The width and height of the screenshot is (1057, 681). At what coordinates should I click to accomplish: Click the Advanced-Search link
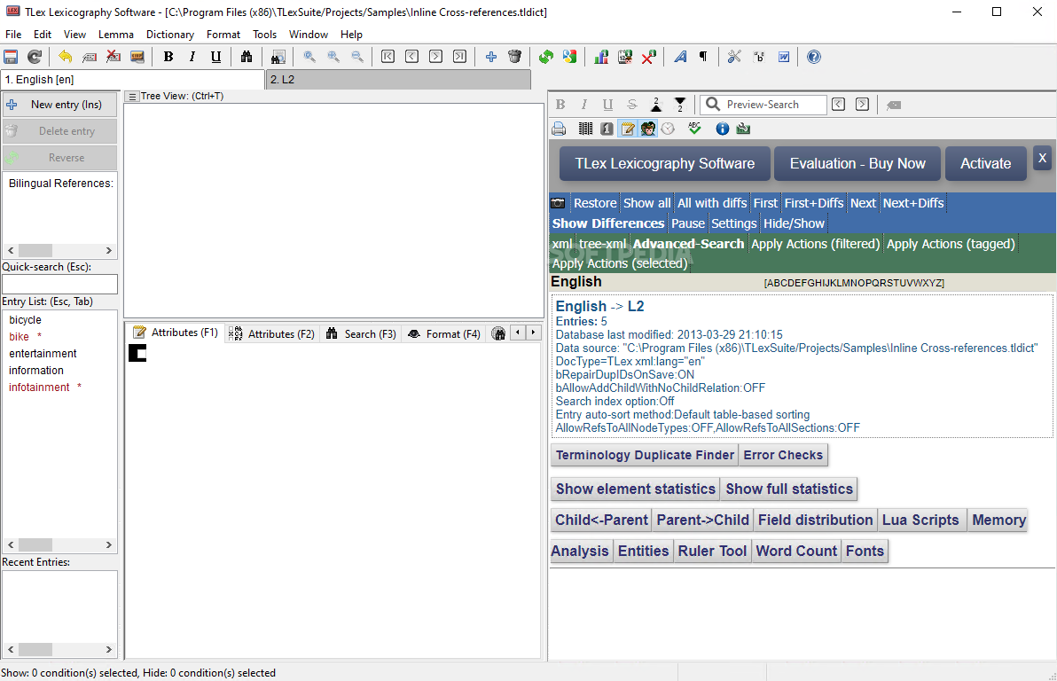click(688, 244)
